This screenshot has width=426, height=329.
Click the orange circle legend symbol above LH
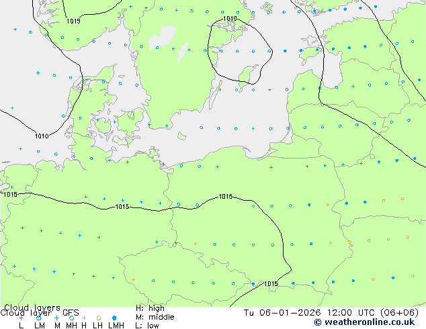pos(99,318)
